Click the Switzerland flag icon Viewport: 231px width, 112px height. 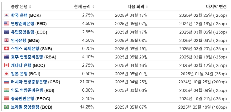click(x=6, y=48)
